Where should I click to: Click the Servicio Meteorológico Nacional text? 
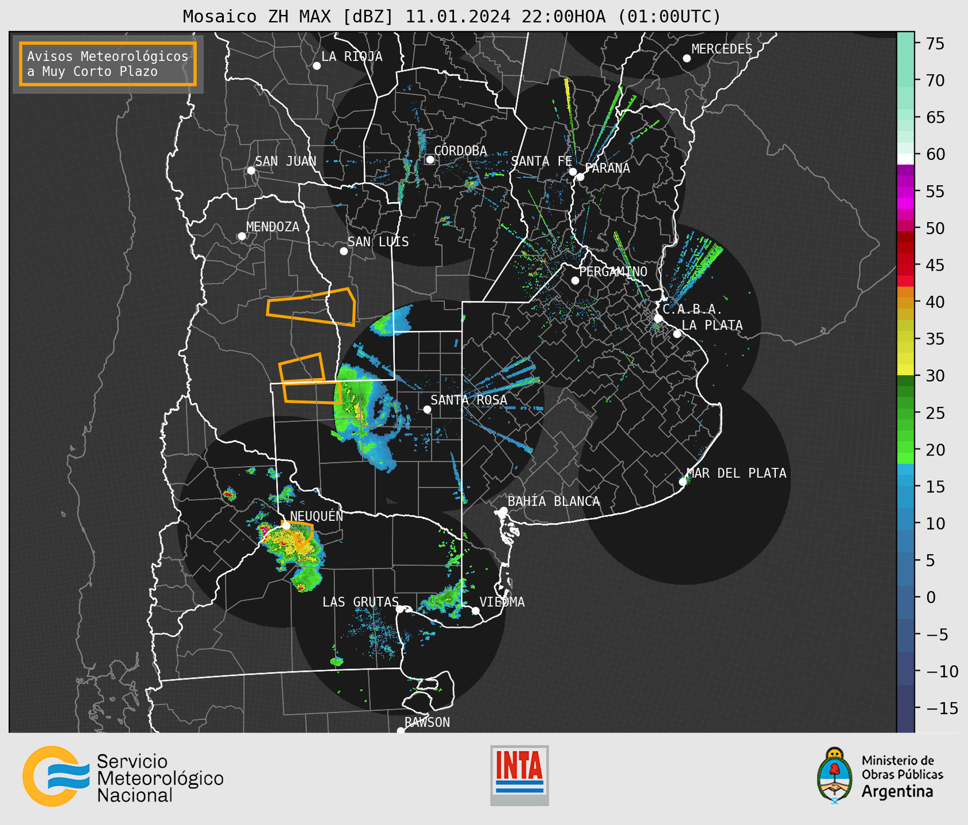[160, 778]
